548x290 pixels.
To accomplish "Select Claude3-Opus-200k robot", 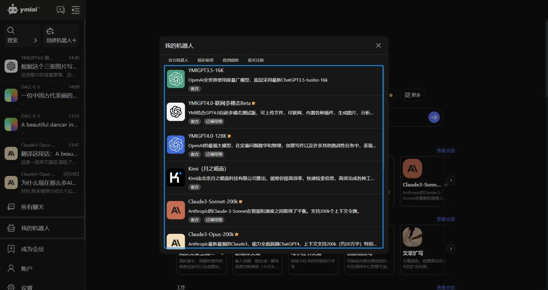I will tap(274, 237).
